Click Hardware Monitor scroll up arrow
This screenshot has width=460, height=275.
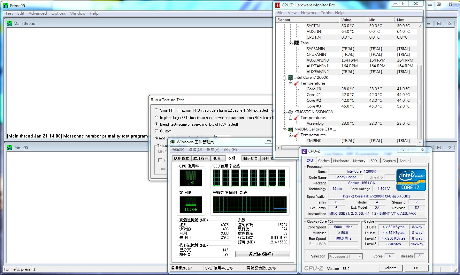[420, 26]
